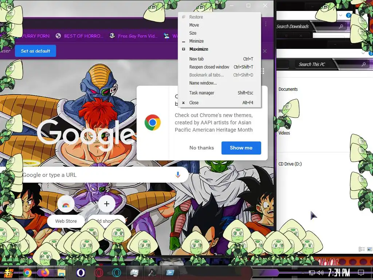373x280 pixels.
Task: Select Close Alt+F4 from the menu
Action: point(219,102)
